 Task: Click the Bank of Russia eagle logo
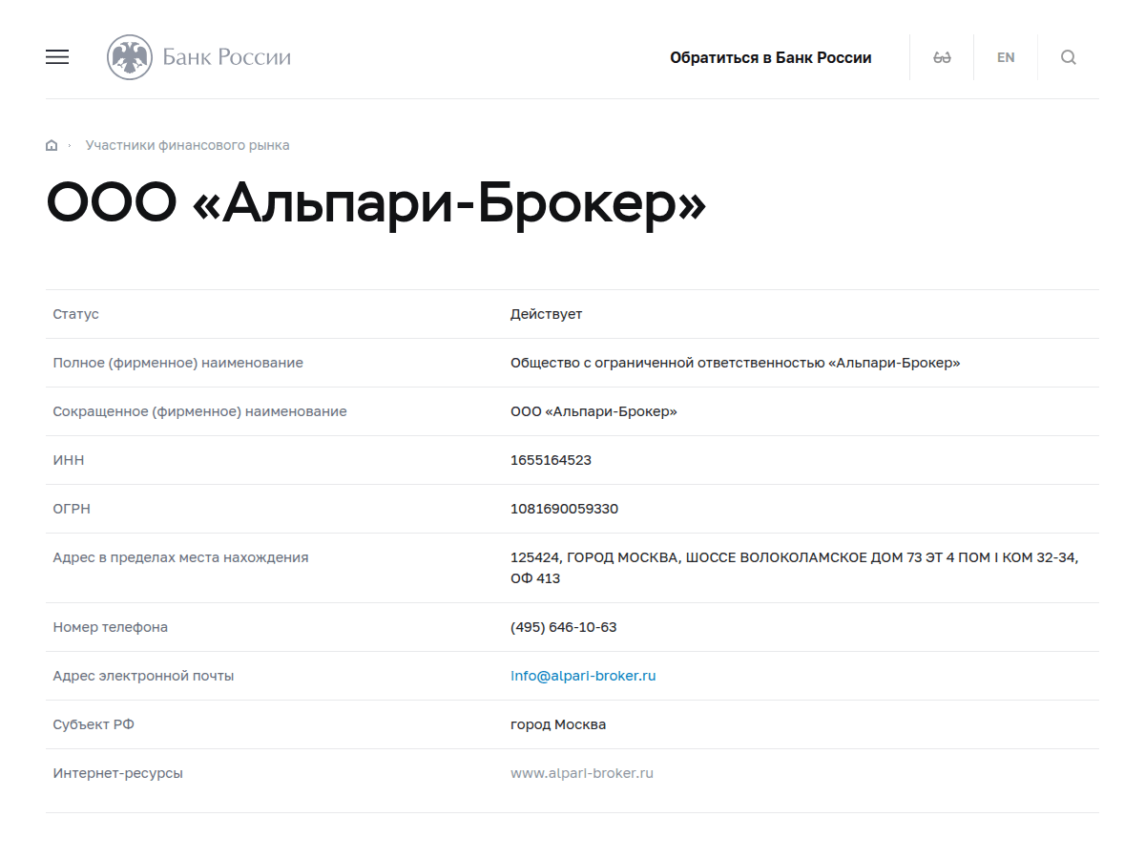point(130,57)
